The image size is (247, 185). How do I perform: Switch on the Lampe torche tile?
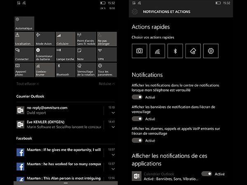click(x=66, y=54)
